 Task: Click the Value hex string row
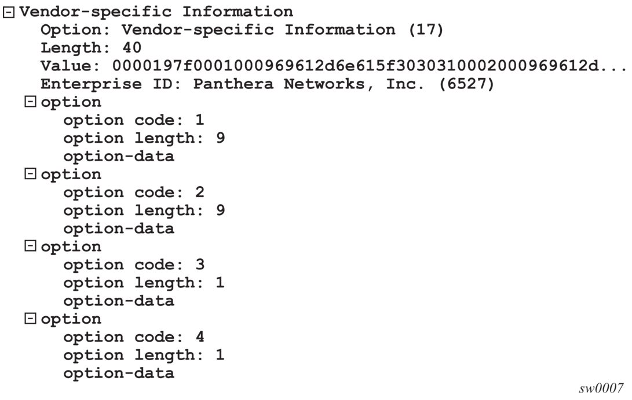click(333, 66)
